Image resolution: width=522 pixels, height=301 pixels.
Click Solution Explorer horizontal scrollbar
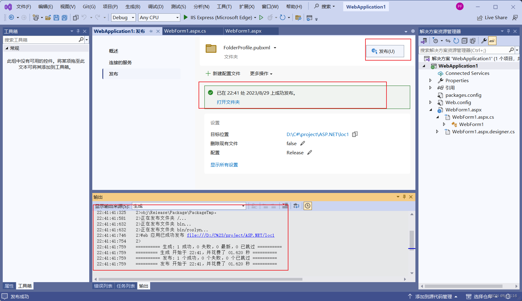click(464, 286)
